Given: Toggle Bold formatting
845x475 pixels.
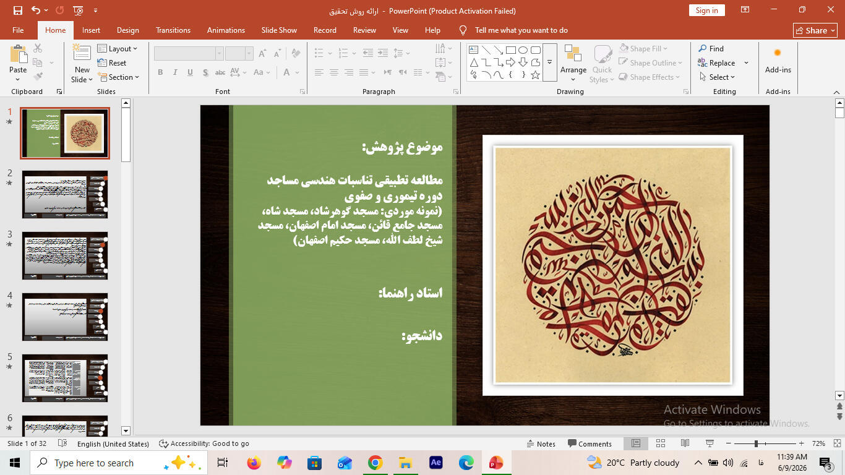Looking at the screenshot, I should click(160, 72).
